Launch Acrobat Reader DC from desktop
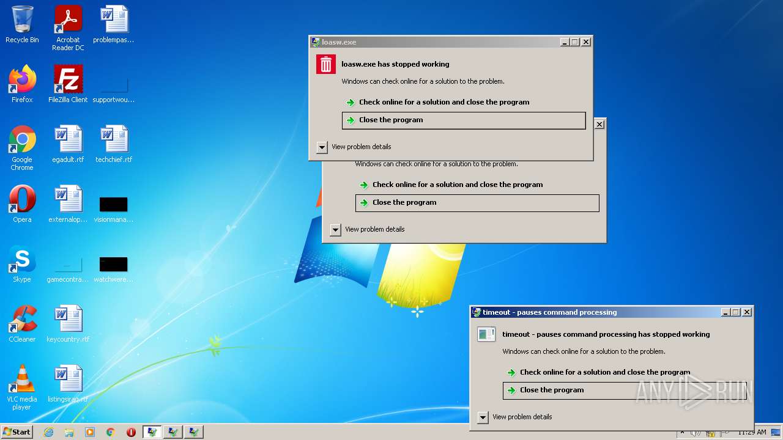783x440 pixels. [68, 28]
